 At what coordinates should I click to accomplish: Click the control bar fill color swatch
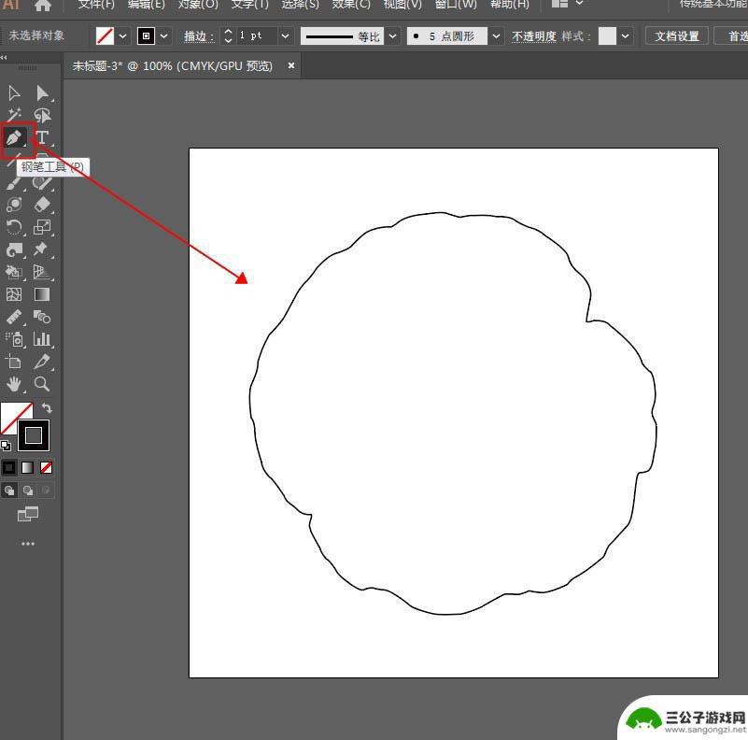click(x=105, y=36)
